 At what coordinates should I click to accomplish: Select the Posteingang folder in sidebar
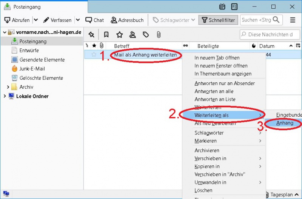coord(33,42)
